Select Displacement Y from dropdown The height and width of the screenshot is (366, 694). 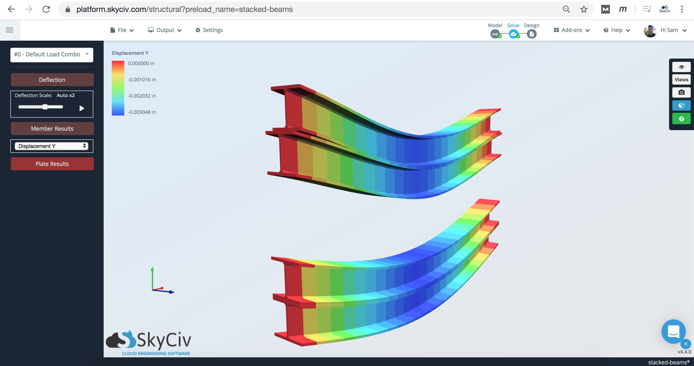[52, 146]
